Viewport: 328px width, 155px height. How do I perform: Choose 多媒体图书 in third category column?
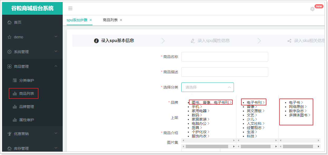click(298, 115)
